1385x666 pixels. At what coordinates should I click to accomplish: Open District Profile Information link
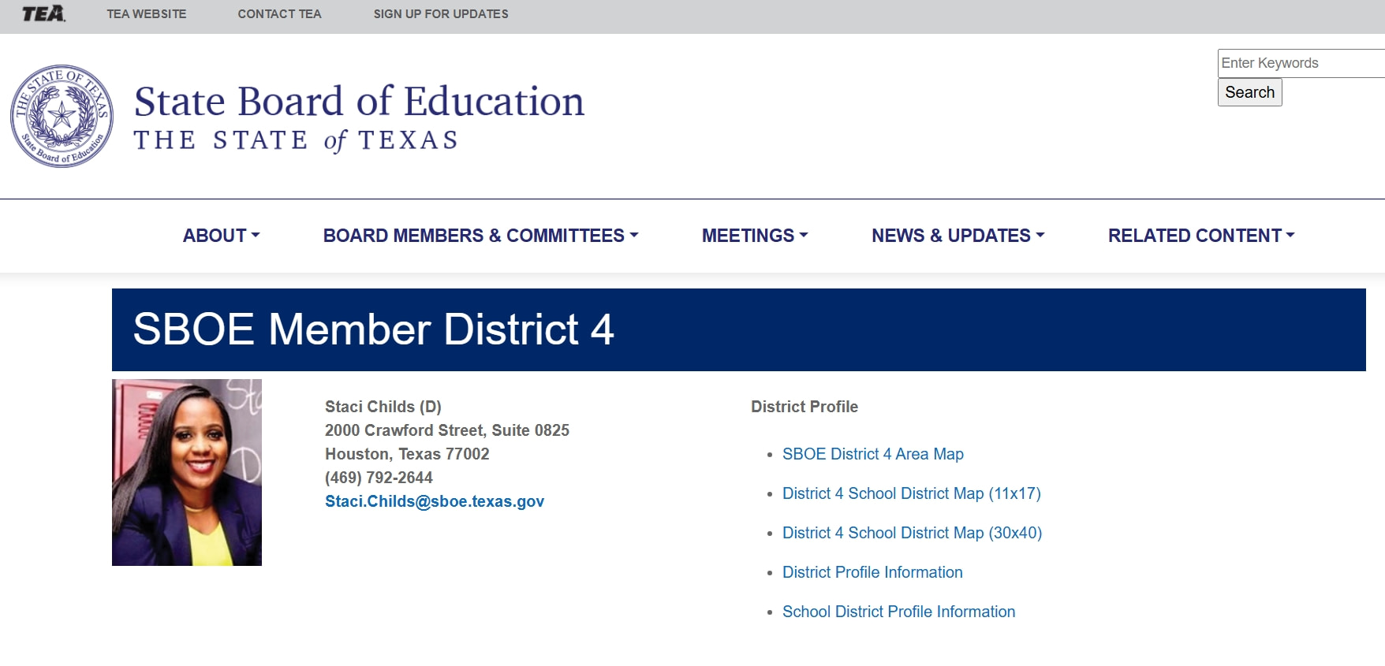pyautogui.click(x=872, y=572)
